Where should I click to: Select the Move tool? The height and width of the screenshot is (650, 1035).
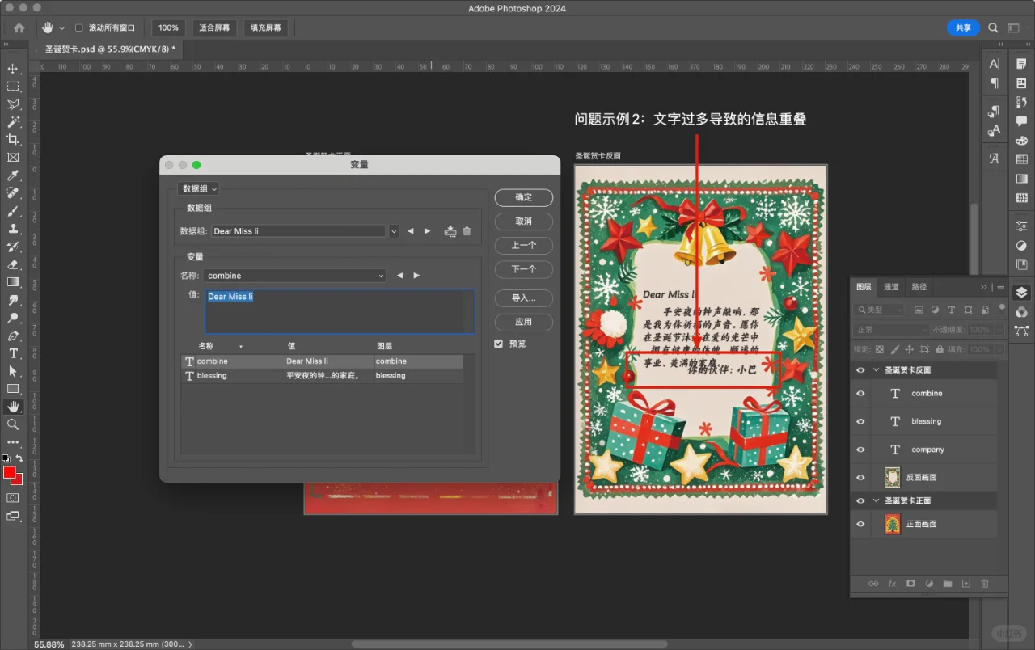[x=13, y=69]
